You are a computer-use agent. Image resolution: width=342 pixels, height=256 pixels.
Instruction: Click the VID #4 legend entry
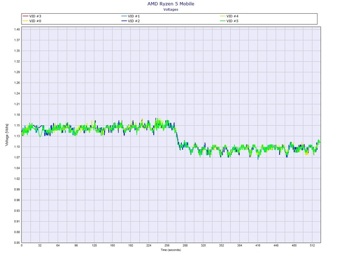[x=229, y=16]
